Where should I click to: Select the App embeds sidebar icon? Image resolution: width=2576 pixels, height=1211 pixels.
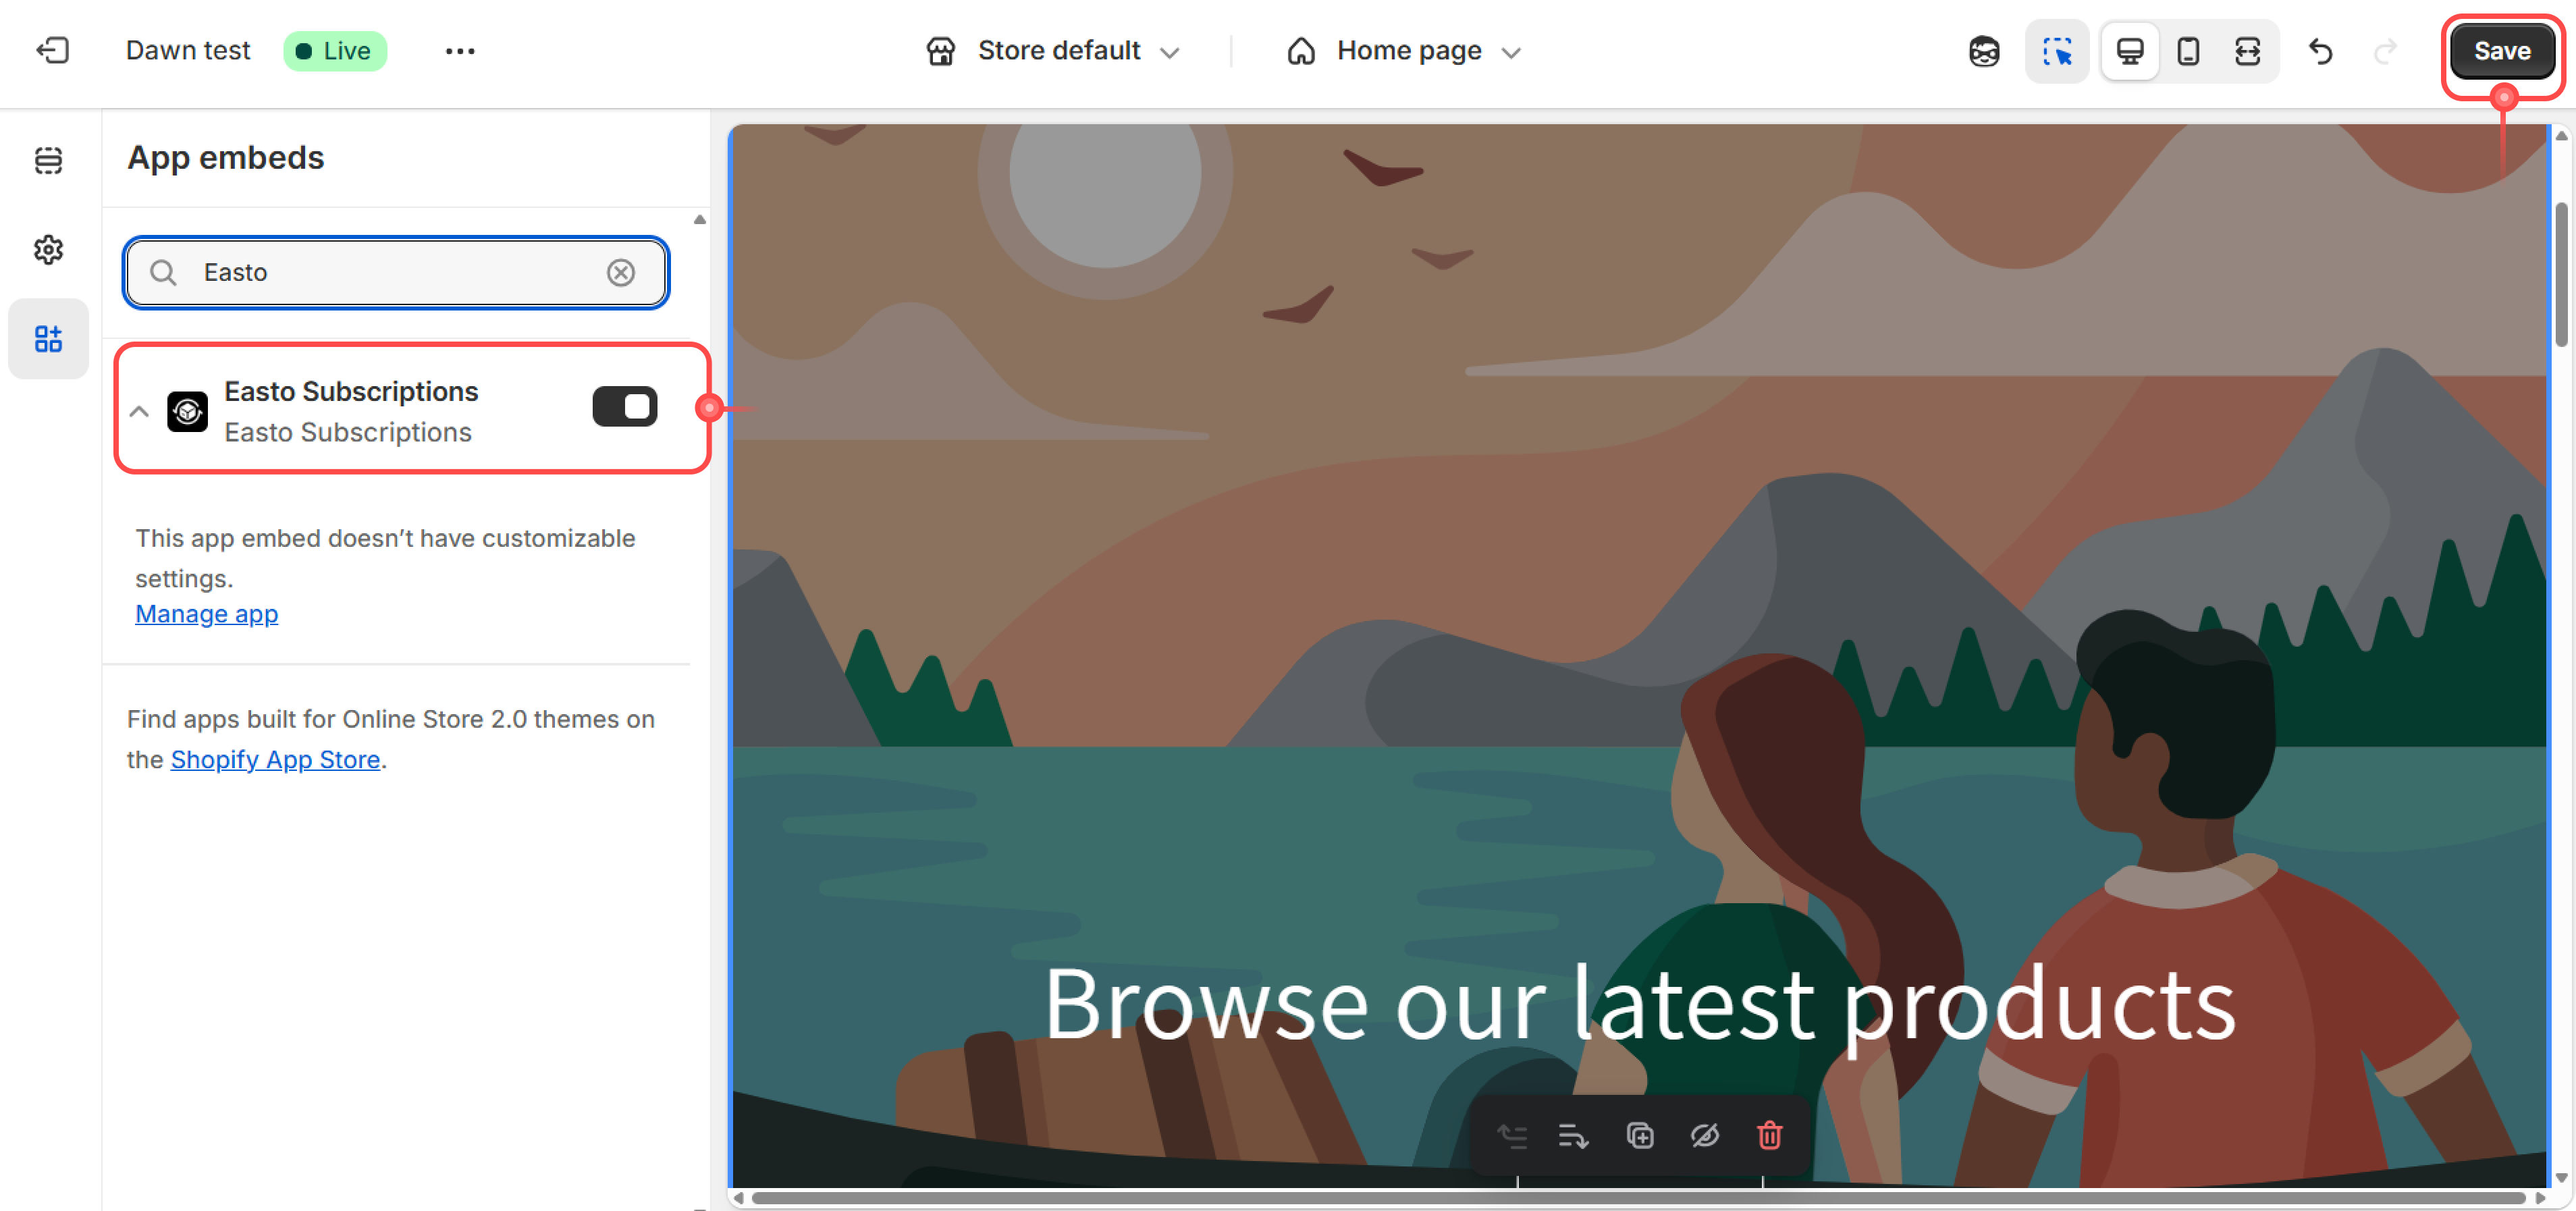pos(48,339)
